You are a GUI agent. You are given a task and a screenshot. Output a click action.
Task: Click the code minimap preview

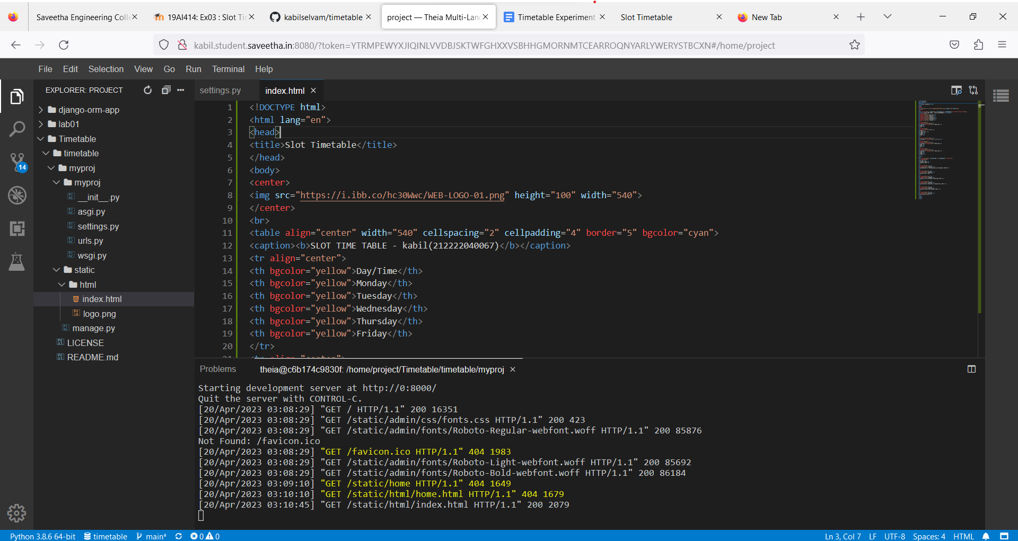pos(946,149)
